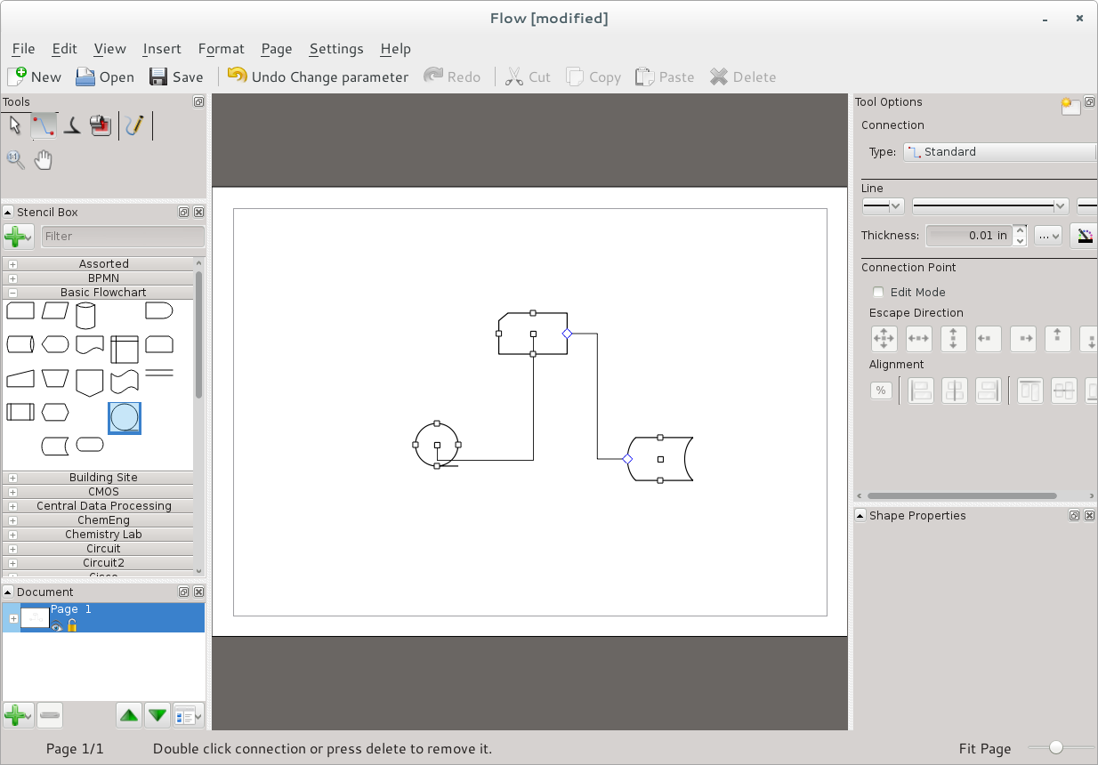The height and width of the screenshot is (765, 1098).
Task: Open the line color picker icon next to Thickness
Action: point(1083,236)
